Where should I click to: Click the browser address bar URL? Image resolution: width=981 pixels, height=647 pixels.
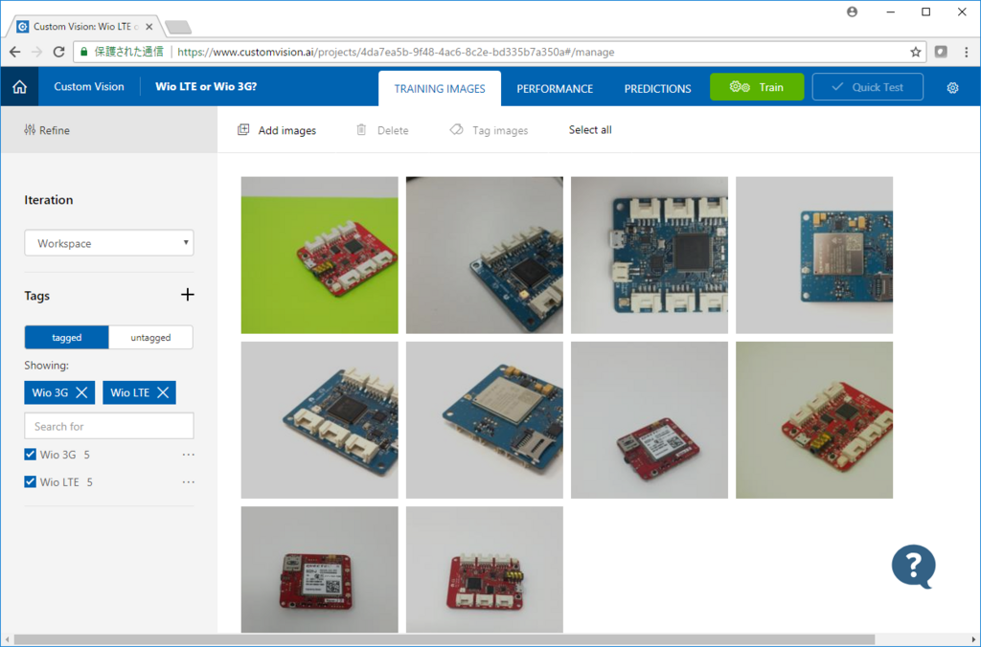(x=396, y=52)
